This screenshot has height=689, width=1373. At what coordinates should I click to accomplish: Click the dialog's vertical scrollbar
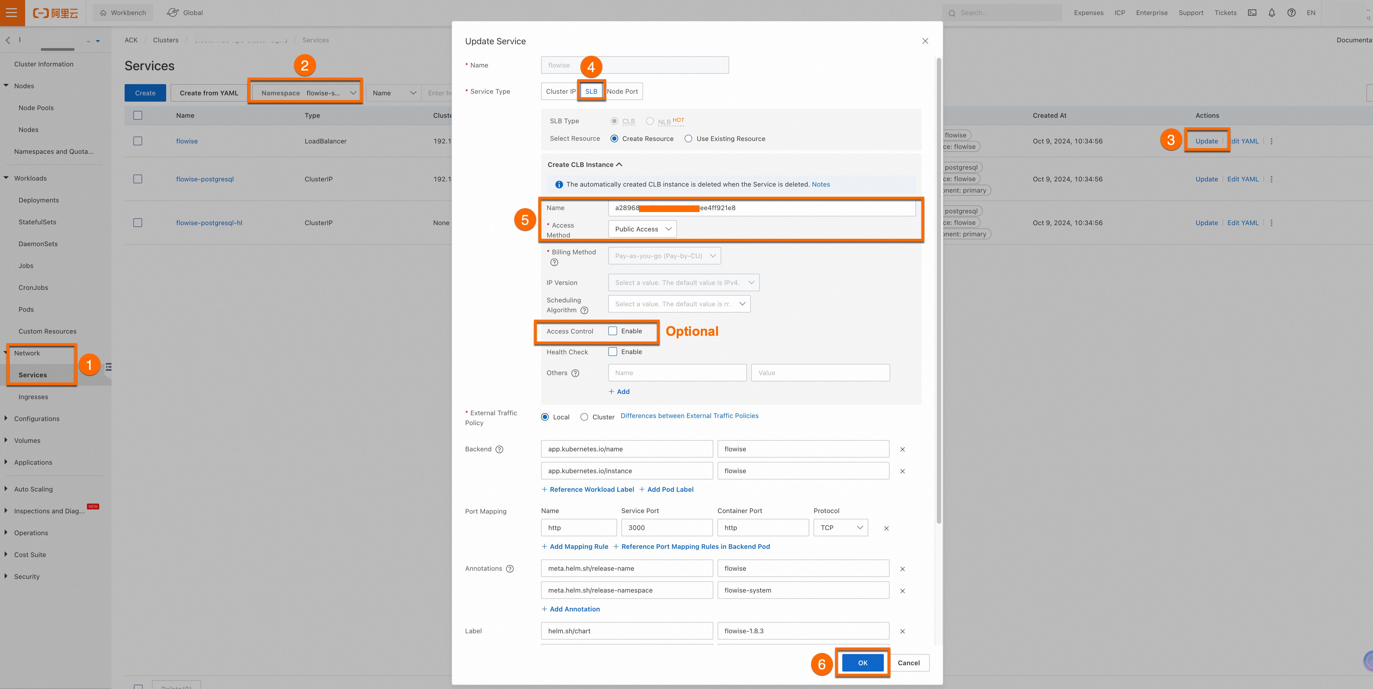click(938, 290)
